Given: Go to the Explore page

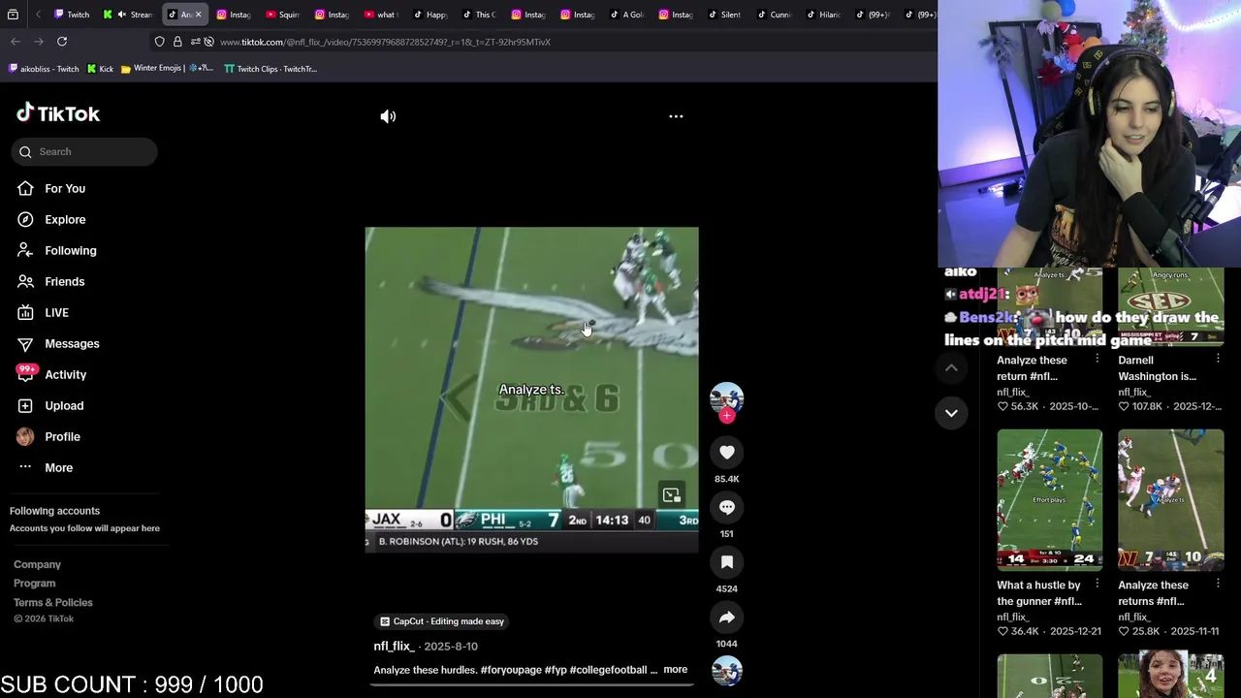Looking at the screenshot, I should (x=65, y=219).
